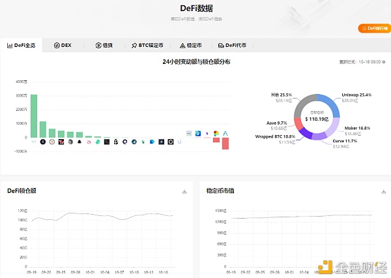391x278 pixels.
Task: Click the Aave 9.7% label
Action: click(277, 123)
